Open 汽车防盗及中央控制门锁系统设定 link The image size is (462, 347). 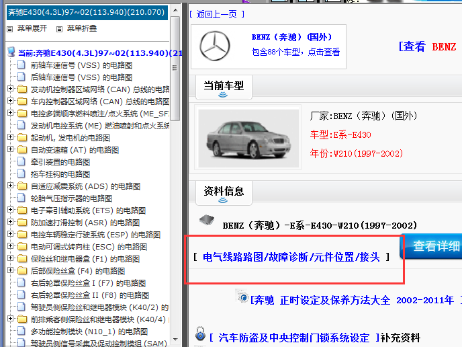293,338
